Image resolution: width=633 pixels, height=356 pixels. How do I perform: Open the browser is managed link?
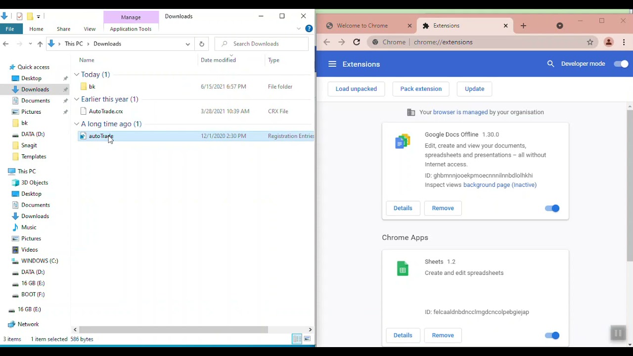pyautogui.click(x=460, y=112)
